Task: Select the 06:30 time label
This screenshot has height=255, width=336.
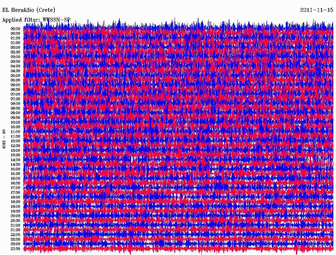Action: pyautogui.click(x=15, y=90)
